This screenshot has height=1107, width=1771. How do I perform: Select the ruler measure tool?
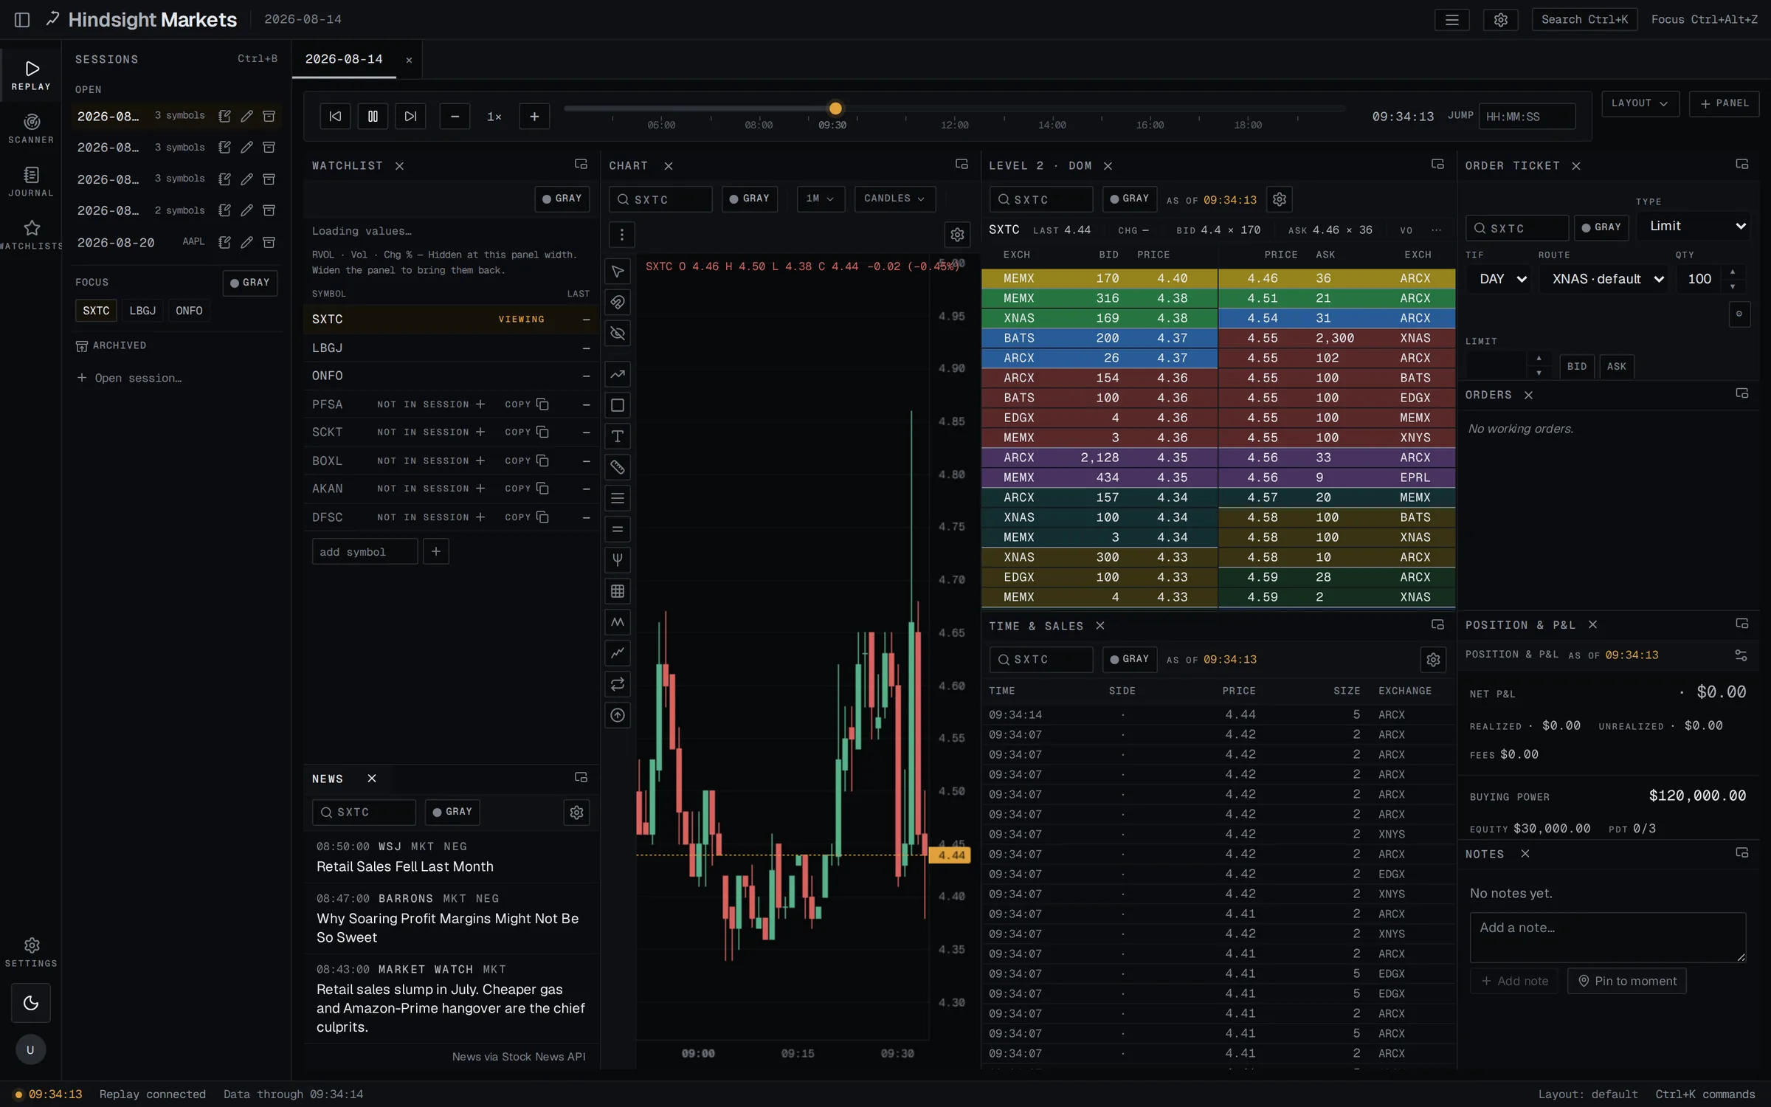tap(618, 467)
